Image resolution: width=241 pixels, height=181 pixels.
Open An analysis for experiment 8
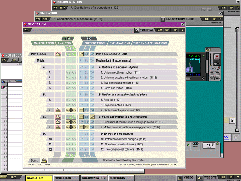(74, 122)
